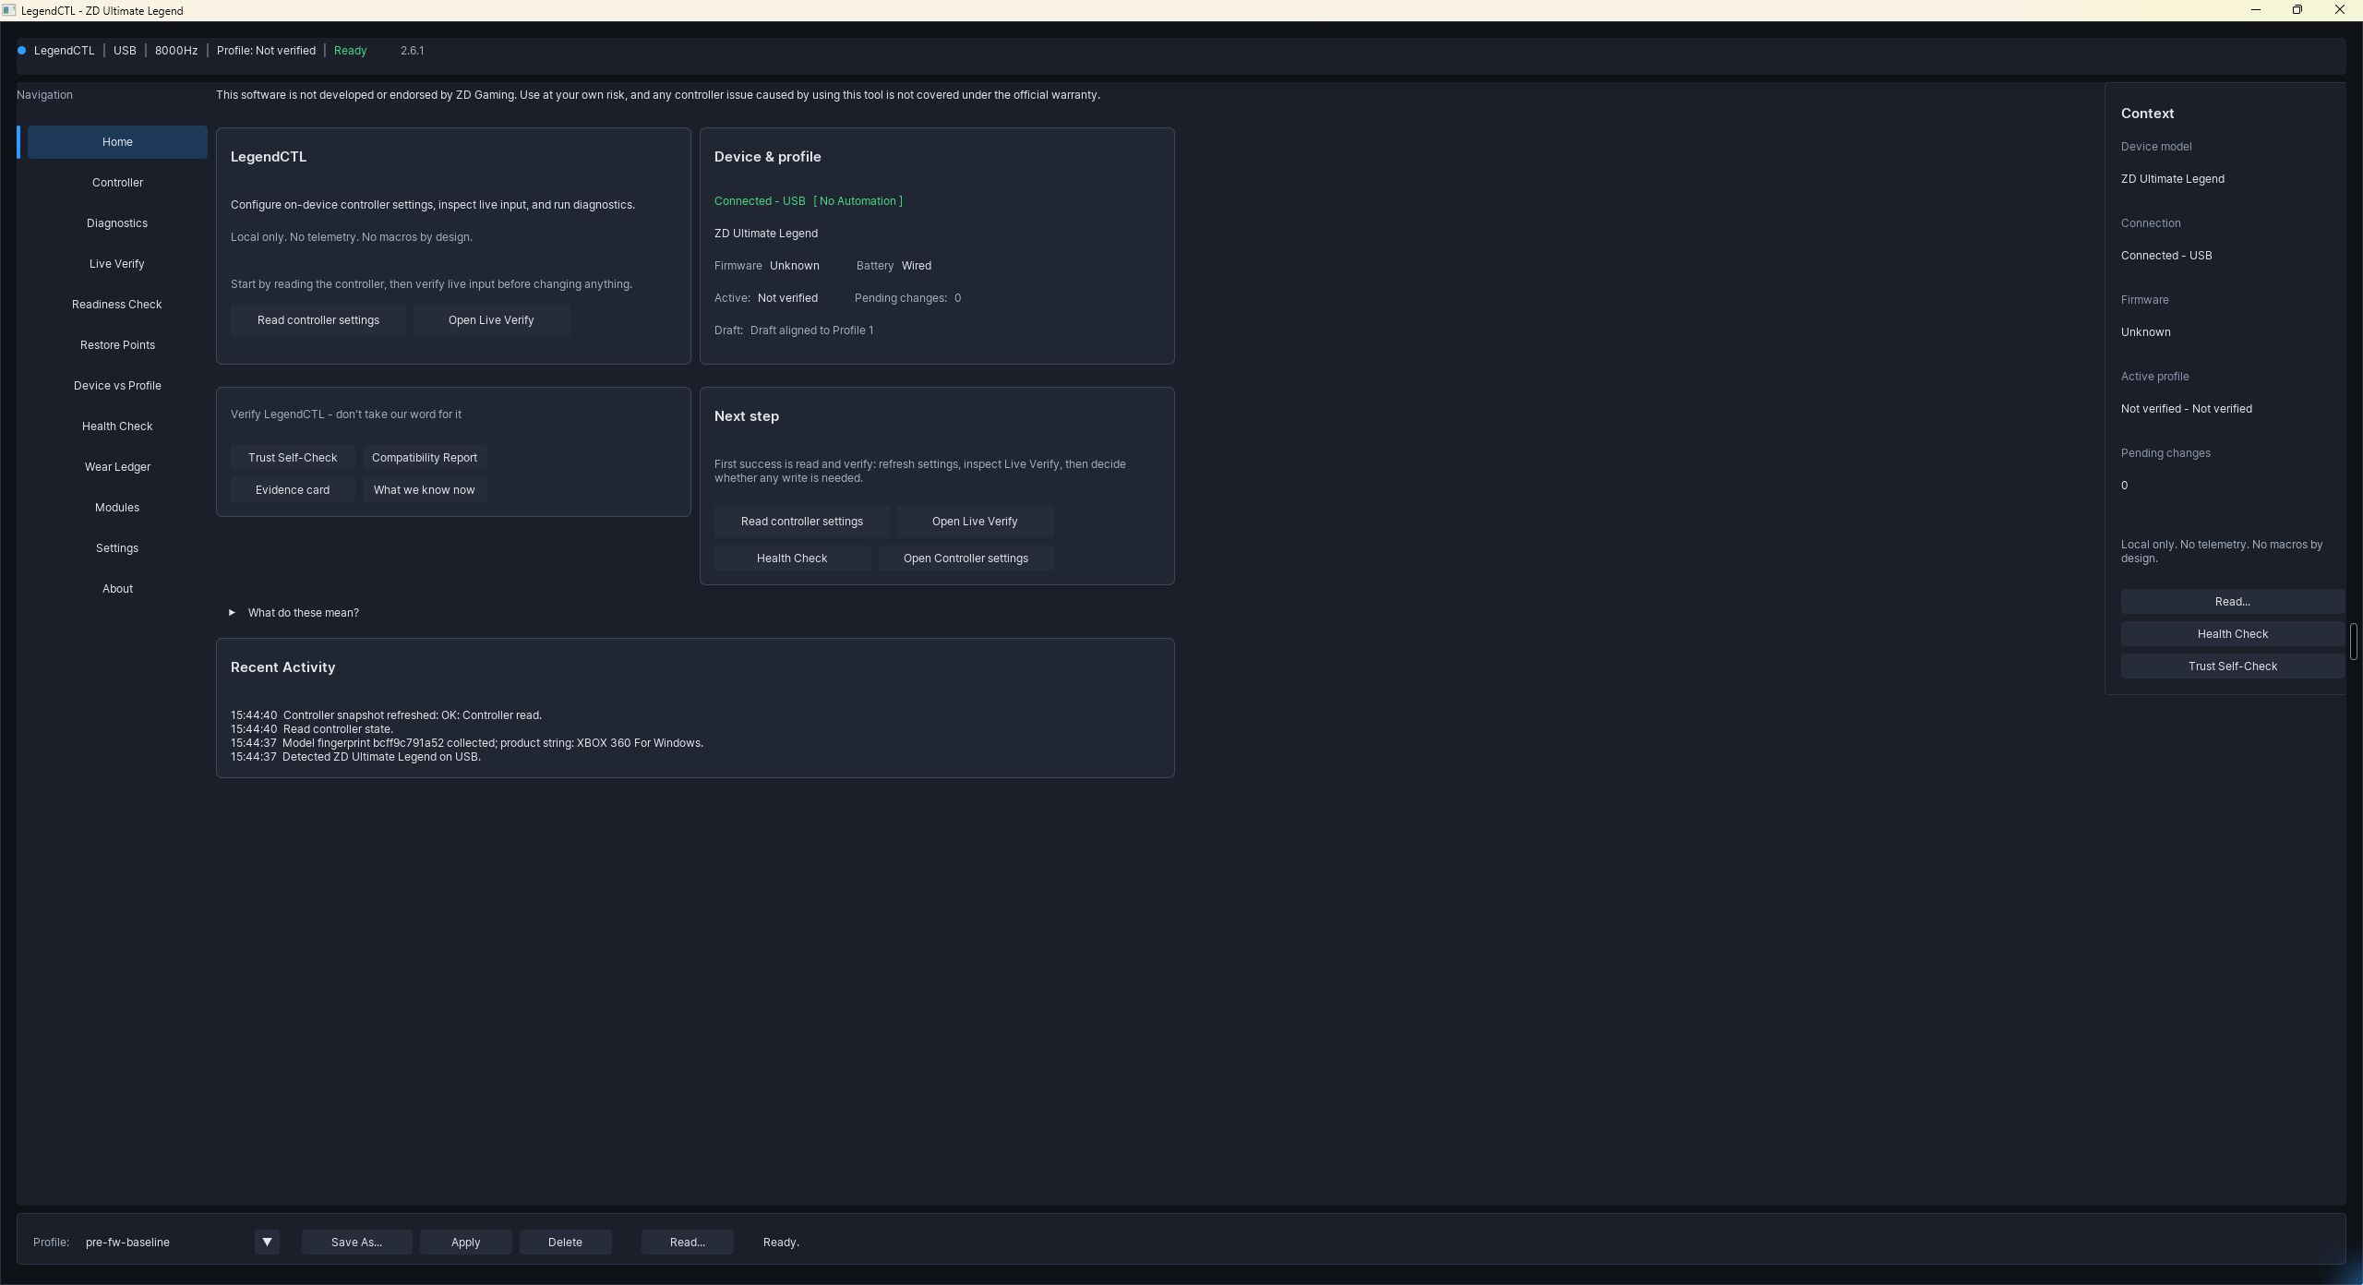
Task: Click the vertical scrollbar thumb at right edge
Action: pos(2354,642)
